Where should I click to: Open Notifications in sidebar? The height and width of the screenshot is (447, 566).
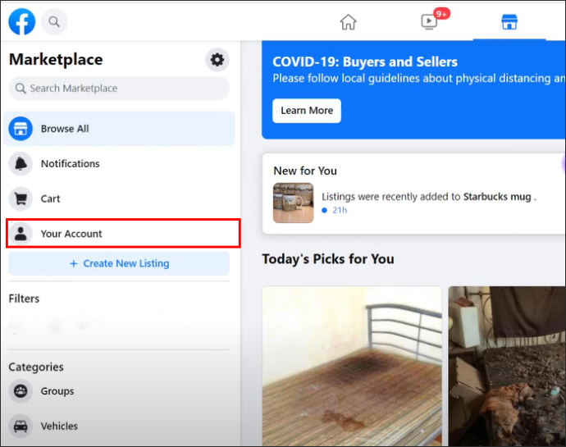tap(119, 163)
